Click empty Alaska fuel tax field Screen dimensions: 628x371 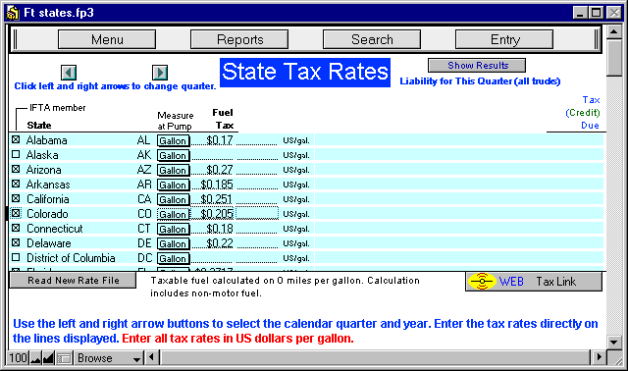tap(212, 155)
